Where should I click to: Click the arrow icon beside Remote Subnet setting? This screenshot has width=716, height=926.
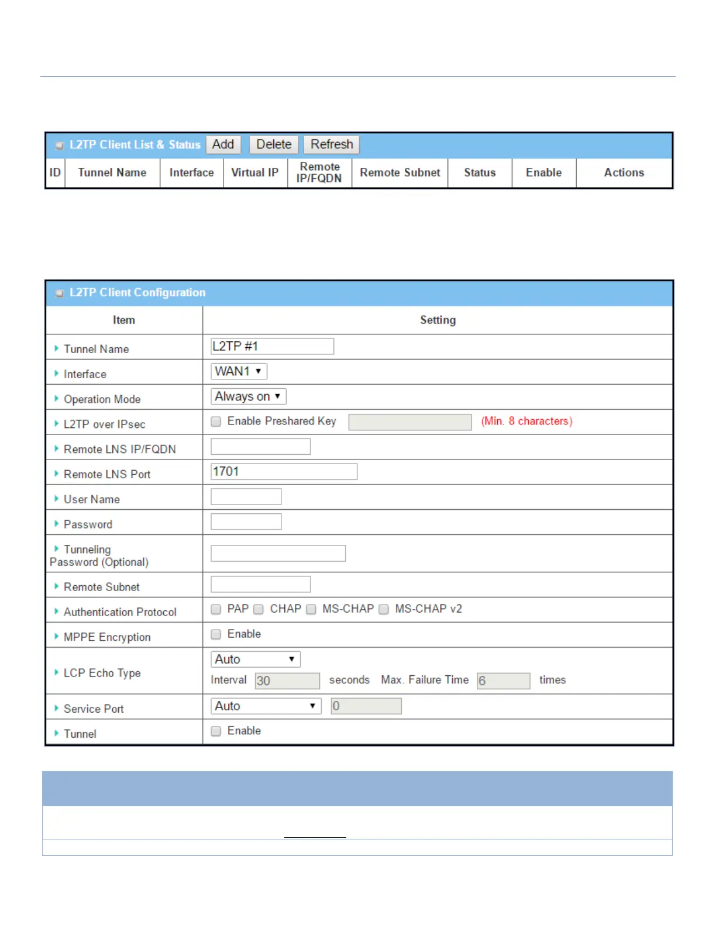tap(57, 586)
